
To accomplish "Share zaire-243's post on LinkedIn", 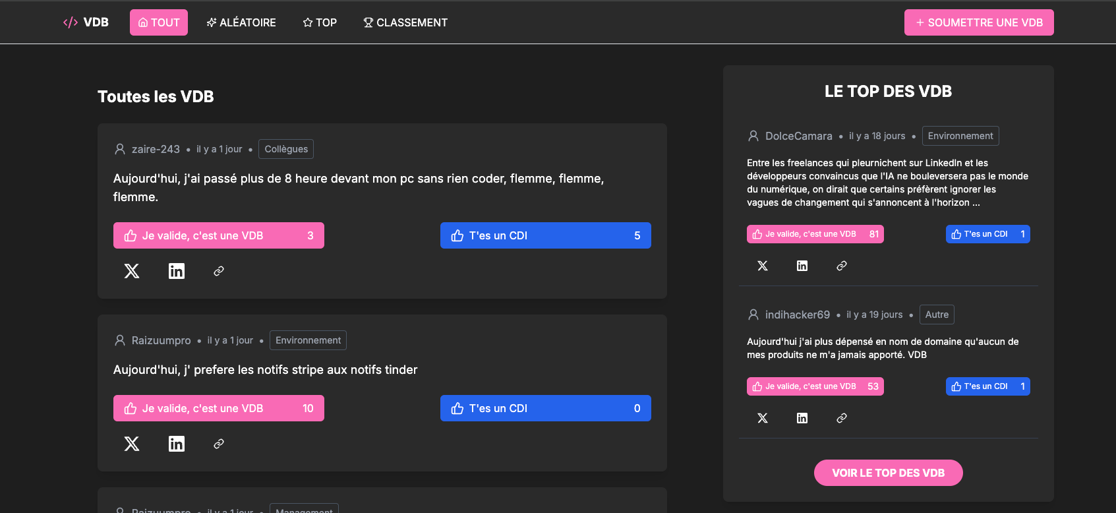I will (x=177, y=271).
